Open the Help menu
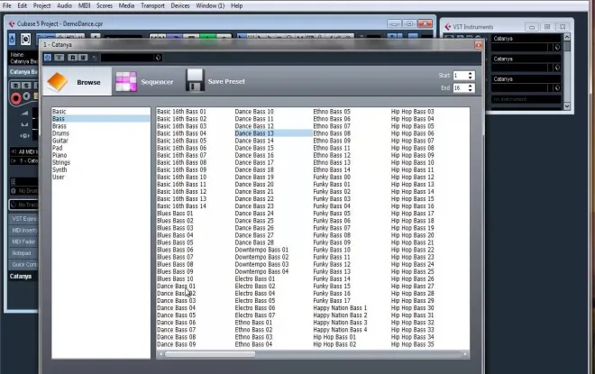Screen dimensions: 595x374 (x=237, y=5)
